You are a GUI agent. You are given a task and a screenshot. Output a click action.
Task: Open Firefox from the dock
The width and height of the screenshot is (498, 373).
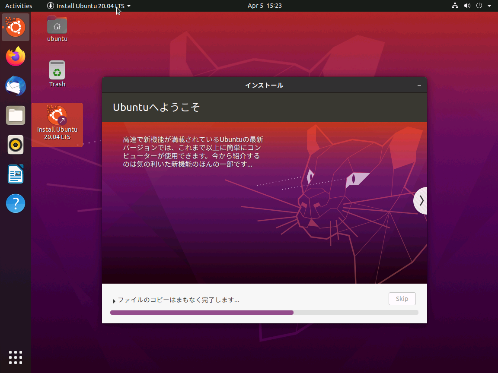(15, 57)
